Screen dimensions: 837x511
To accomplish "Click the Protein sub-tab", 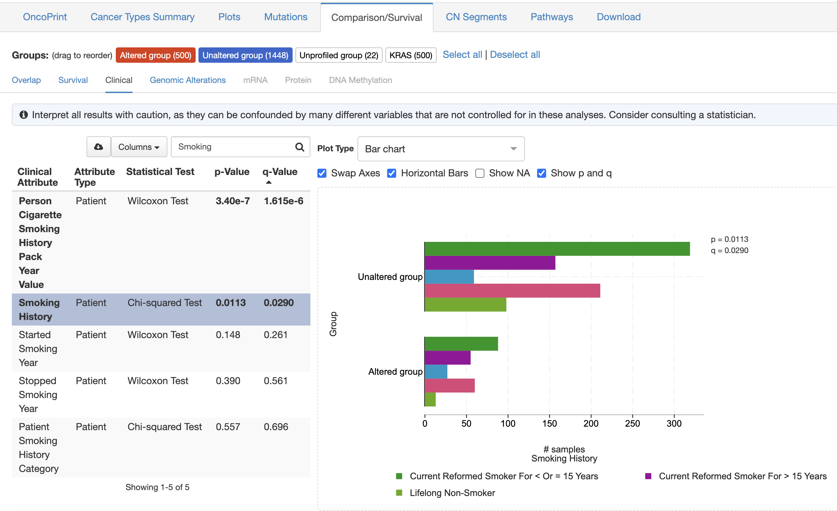I will click(x=298, y=80).
